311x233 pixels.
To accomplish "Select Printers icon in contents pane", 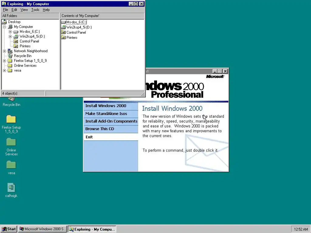I will pyautogui.click(x=63, y=37).
